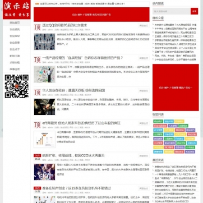203x203 pixels.
Task: Open thumbnail of 疯狂扩张 校园O2O article
Action: 44,172
